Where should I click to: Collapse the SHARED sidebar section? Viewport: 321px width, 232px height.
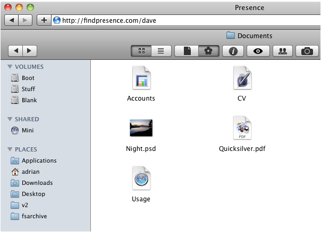point(10,120)
